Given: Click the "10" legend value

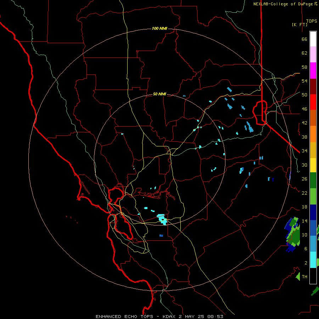Looking at the screenshot, I should [x=304, y=235].
